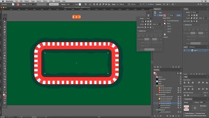
Task: Open the stroke weight dropdown in the Appearance Stroke row
Action: click(175, 15)
